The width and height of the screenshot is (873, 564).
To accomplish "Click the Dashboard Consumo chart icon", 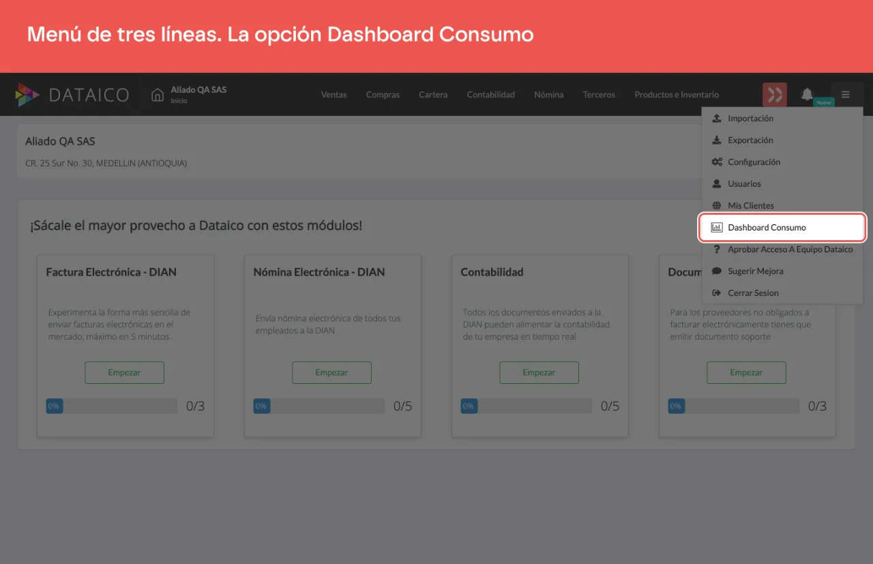I will coord(717,227).
